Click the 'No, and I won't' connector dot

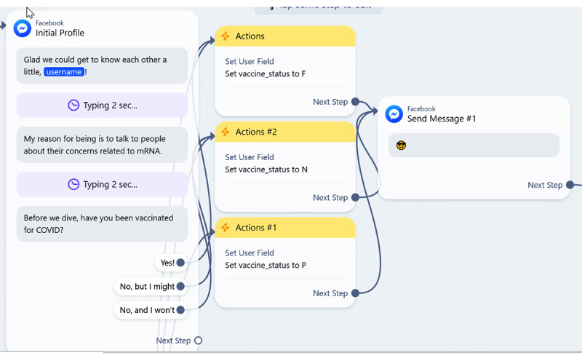(x=180, y=310)
